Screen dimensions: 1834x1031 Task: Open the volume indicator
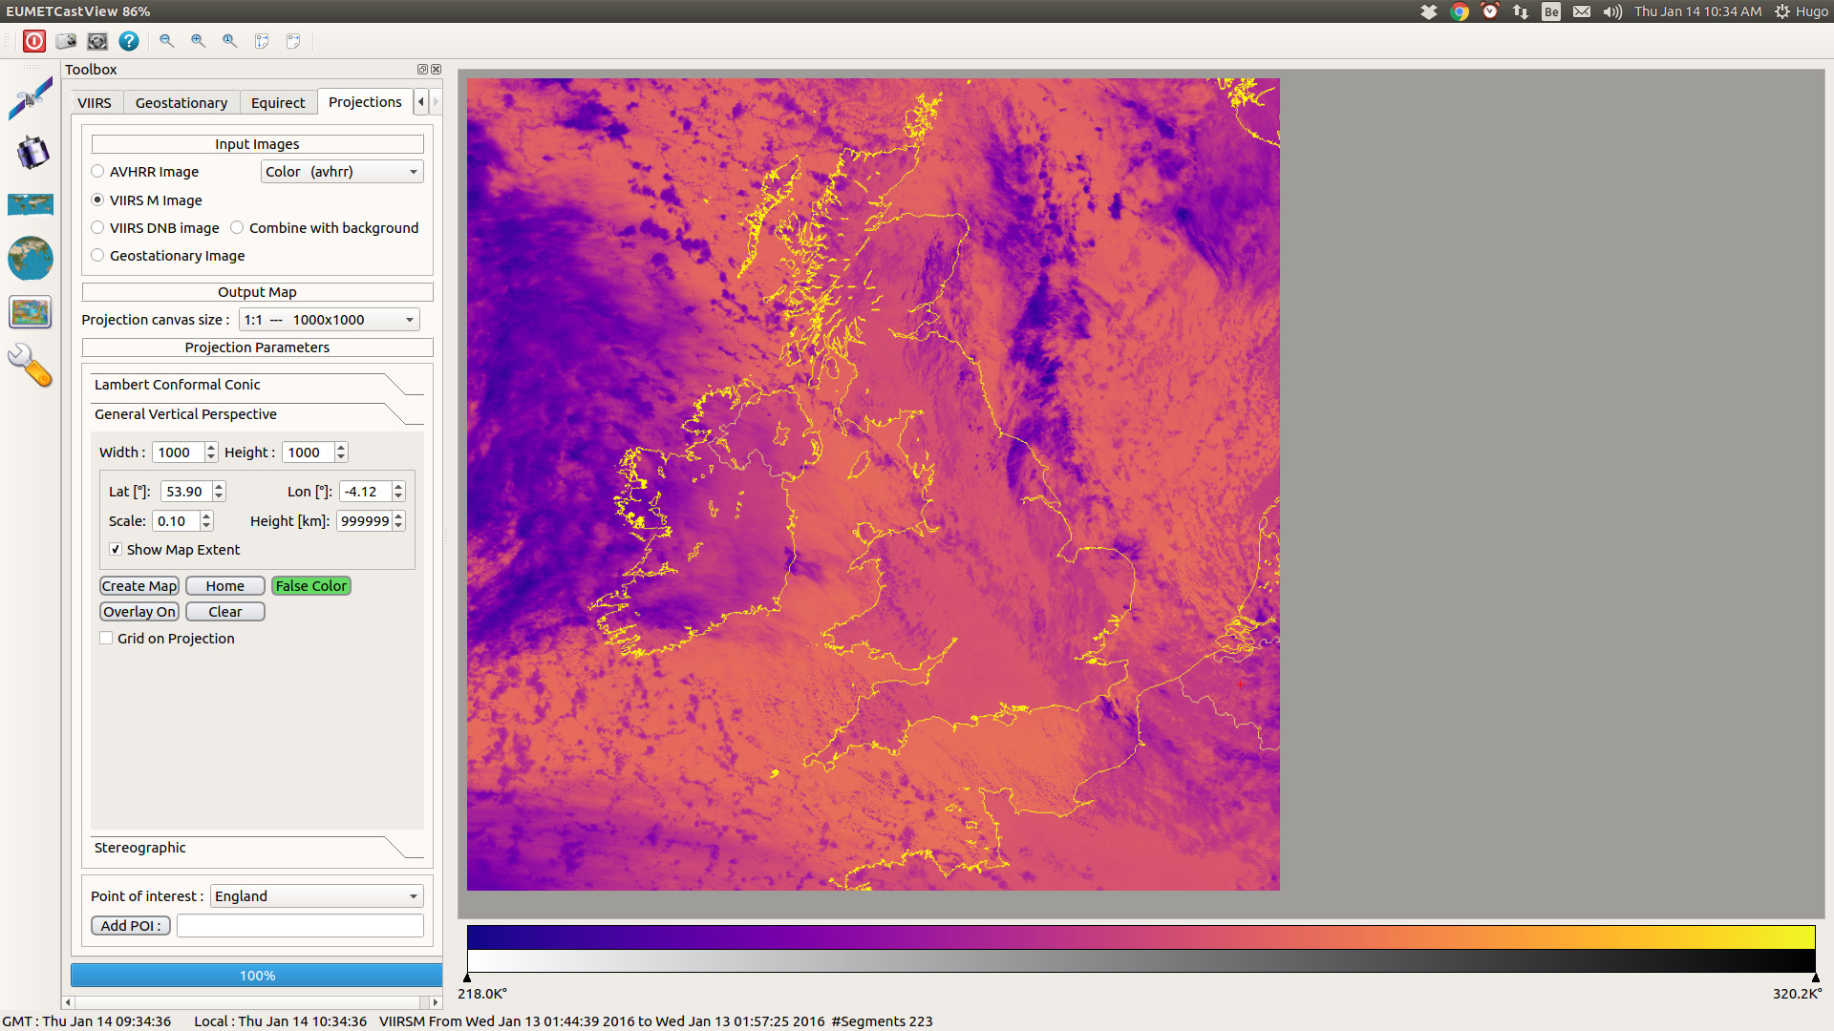coord(1612,11)
